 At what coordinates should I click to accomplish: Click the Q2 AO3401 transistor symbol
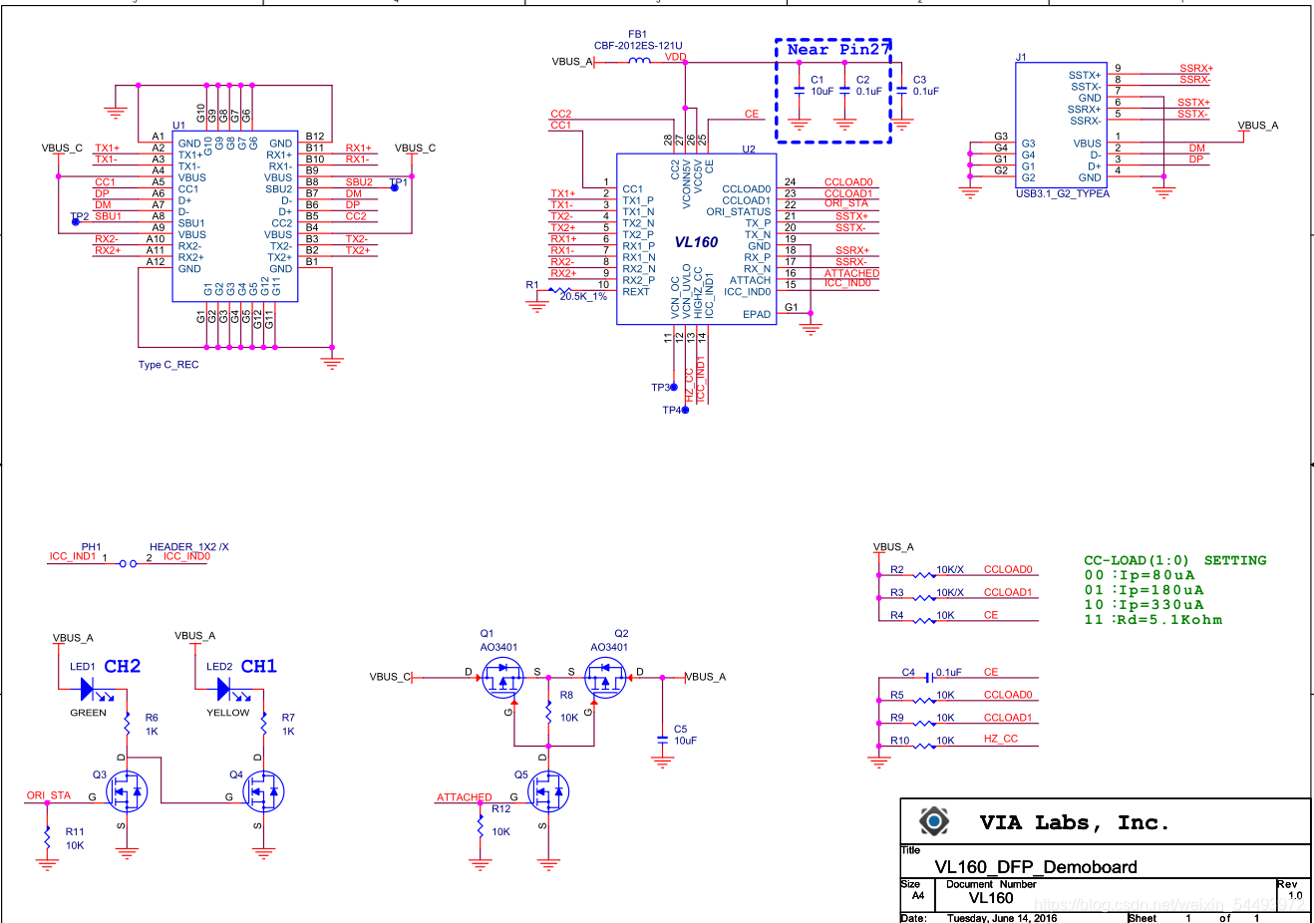click(x=605, y=678)
